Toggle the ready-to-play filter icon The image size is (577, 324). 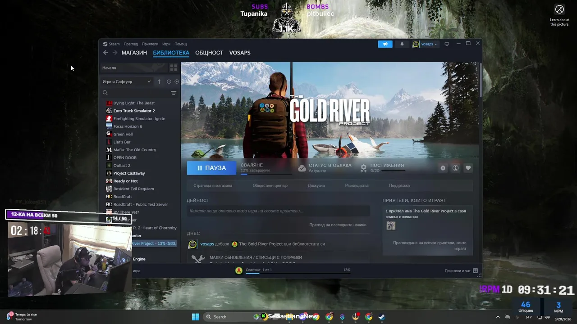pos(177,81)
